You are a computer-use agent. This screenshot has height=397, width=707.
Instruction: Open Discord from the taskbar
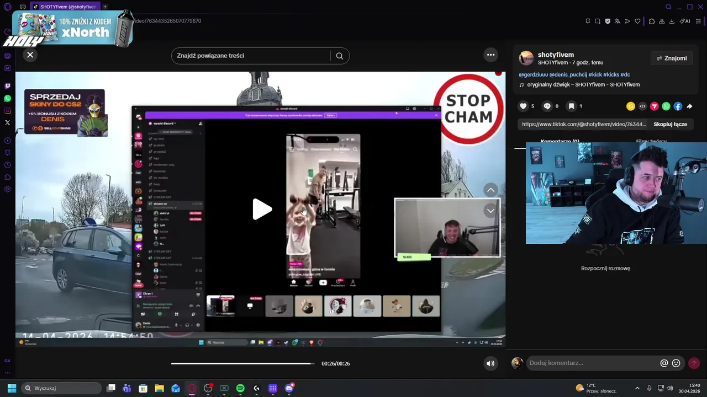tap(289, 388)
